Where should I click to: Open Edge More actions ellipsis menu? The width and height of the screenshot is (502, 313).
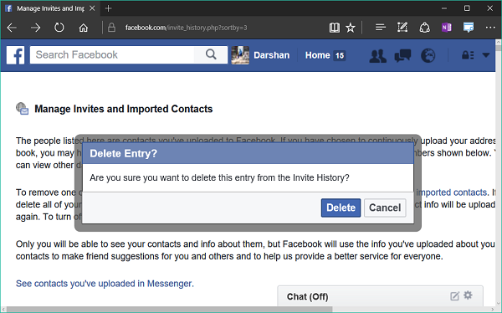(490, 28)
